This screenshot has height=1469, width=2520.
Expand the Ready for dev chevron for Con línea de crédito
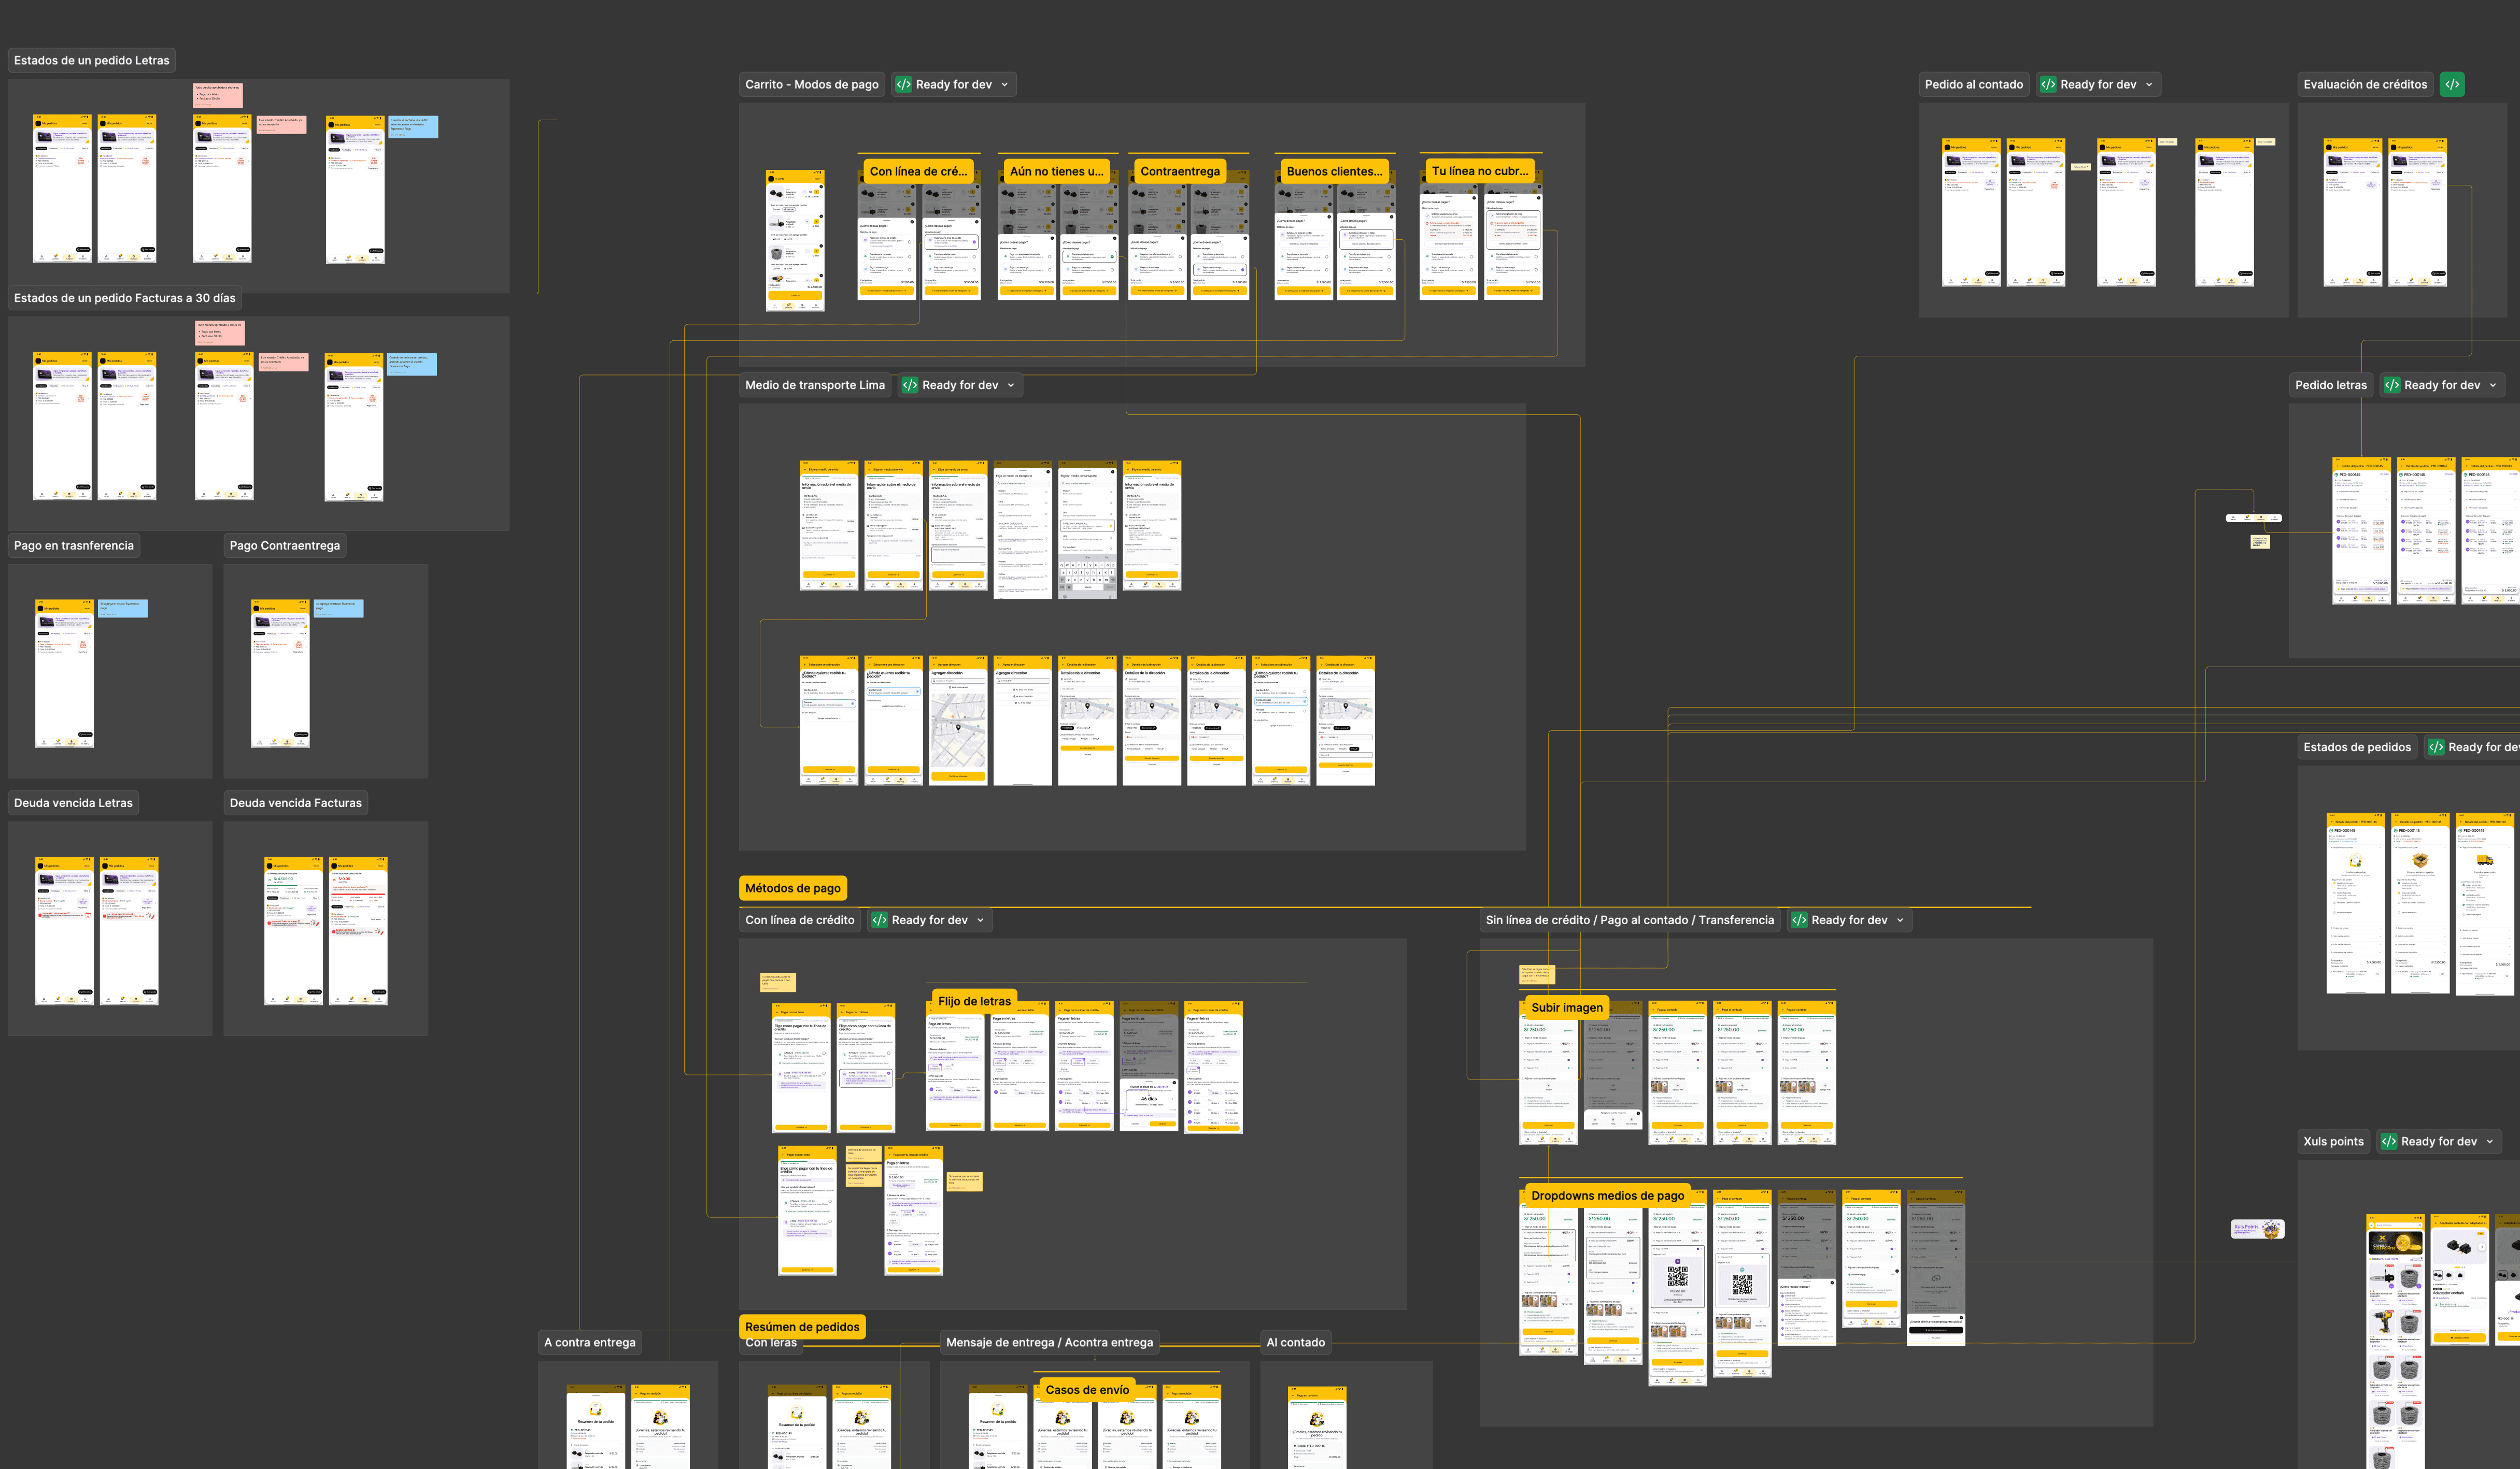point(980,920)
